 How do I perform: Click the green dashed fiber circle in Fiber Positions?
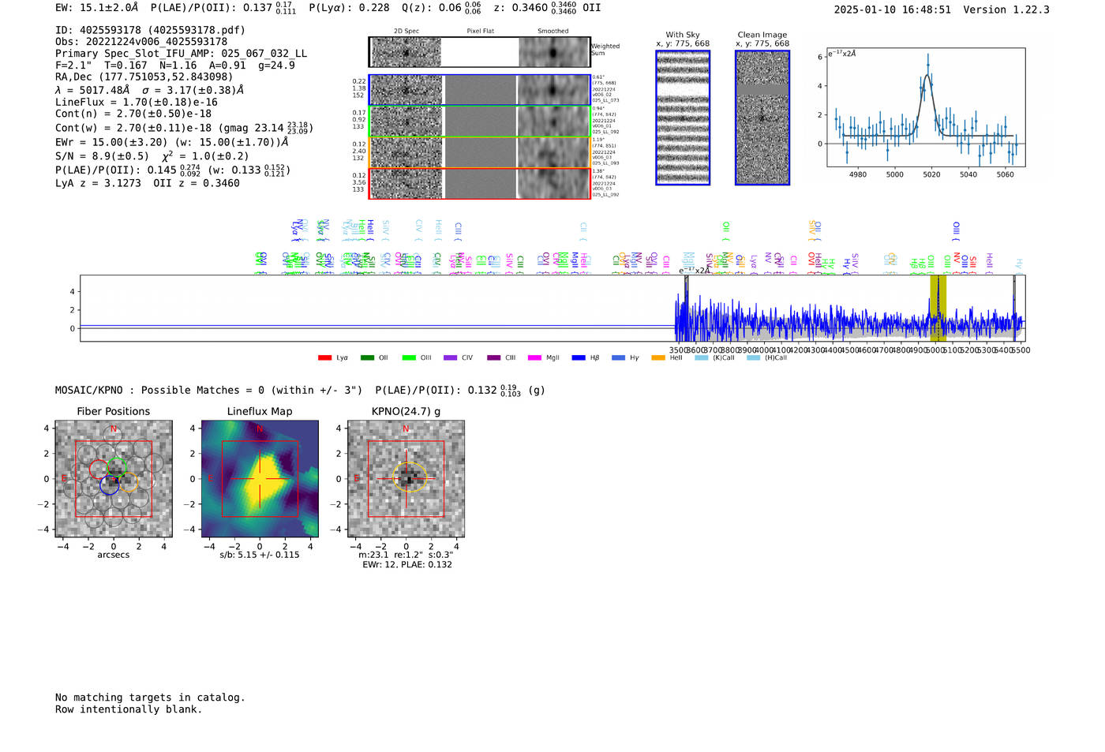[x=117, y=467]
